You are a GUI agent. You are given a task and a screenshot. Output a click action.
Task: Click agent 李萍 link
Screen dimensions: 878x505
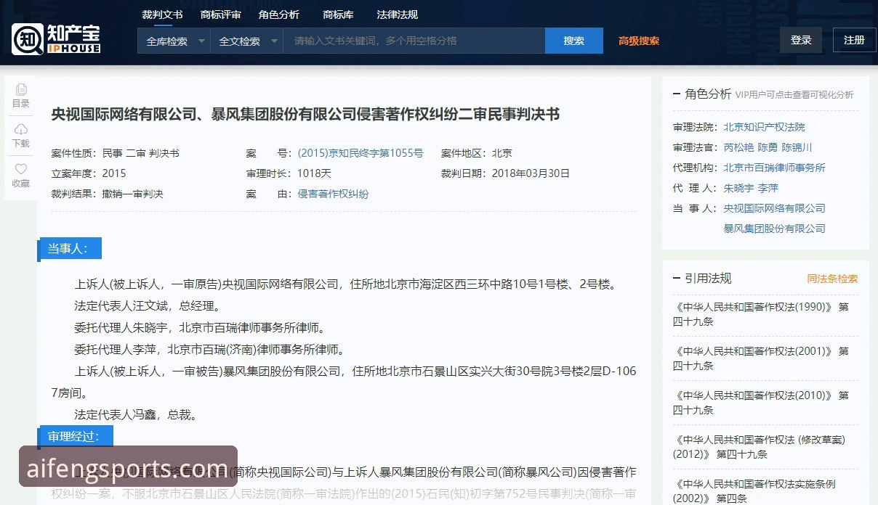tap(768, 188)
